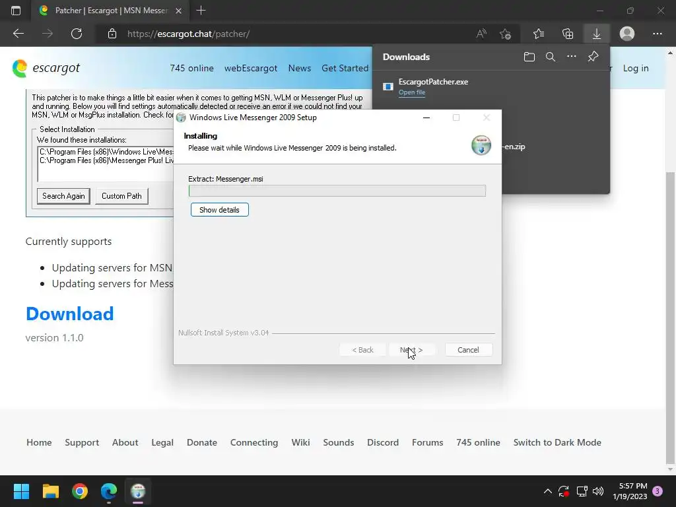This screenshot has width=676, height=507.
Task: Switch to Dark Mode in footer
Action: click(557, 442)
